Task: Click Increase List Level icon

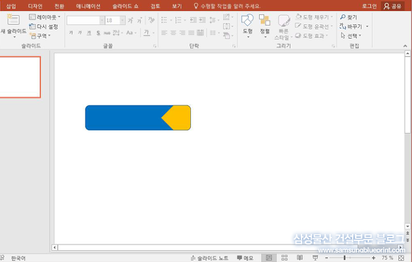Action: tap(202, 20)
